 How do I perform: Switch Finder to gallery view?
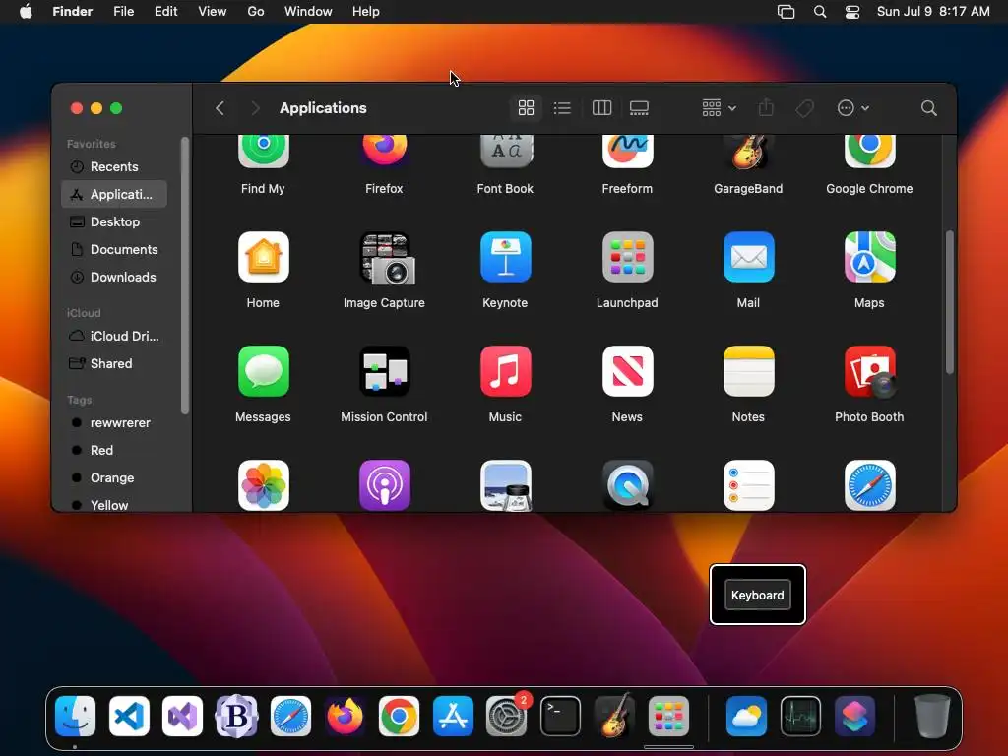[x=639, y=108]
